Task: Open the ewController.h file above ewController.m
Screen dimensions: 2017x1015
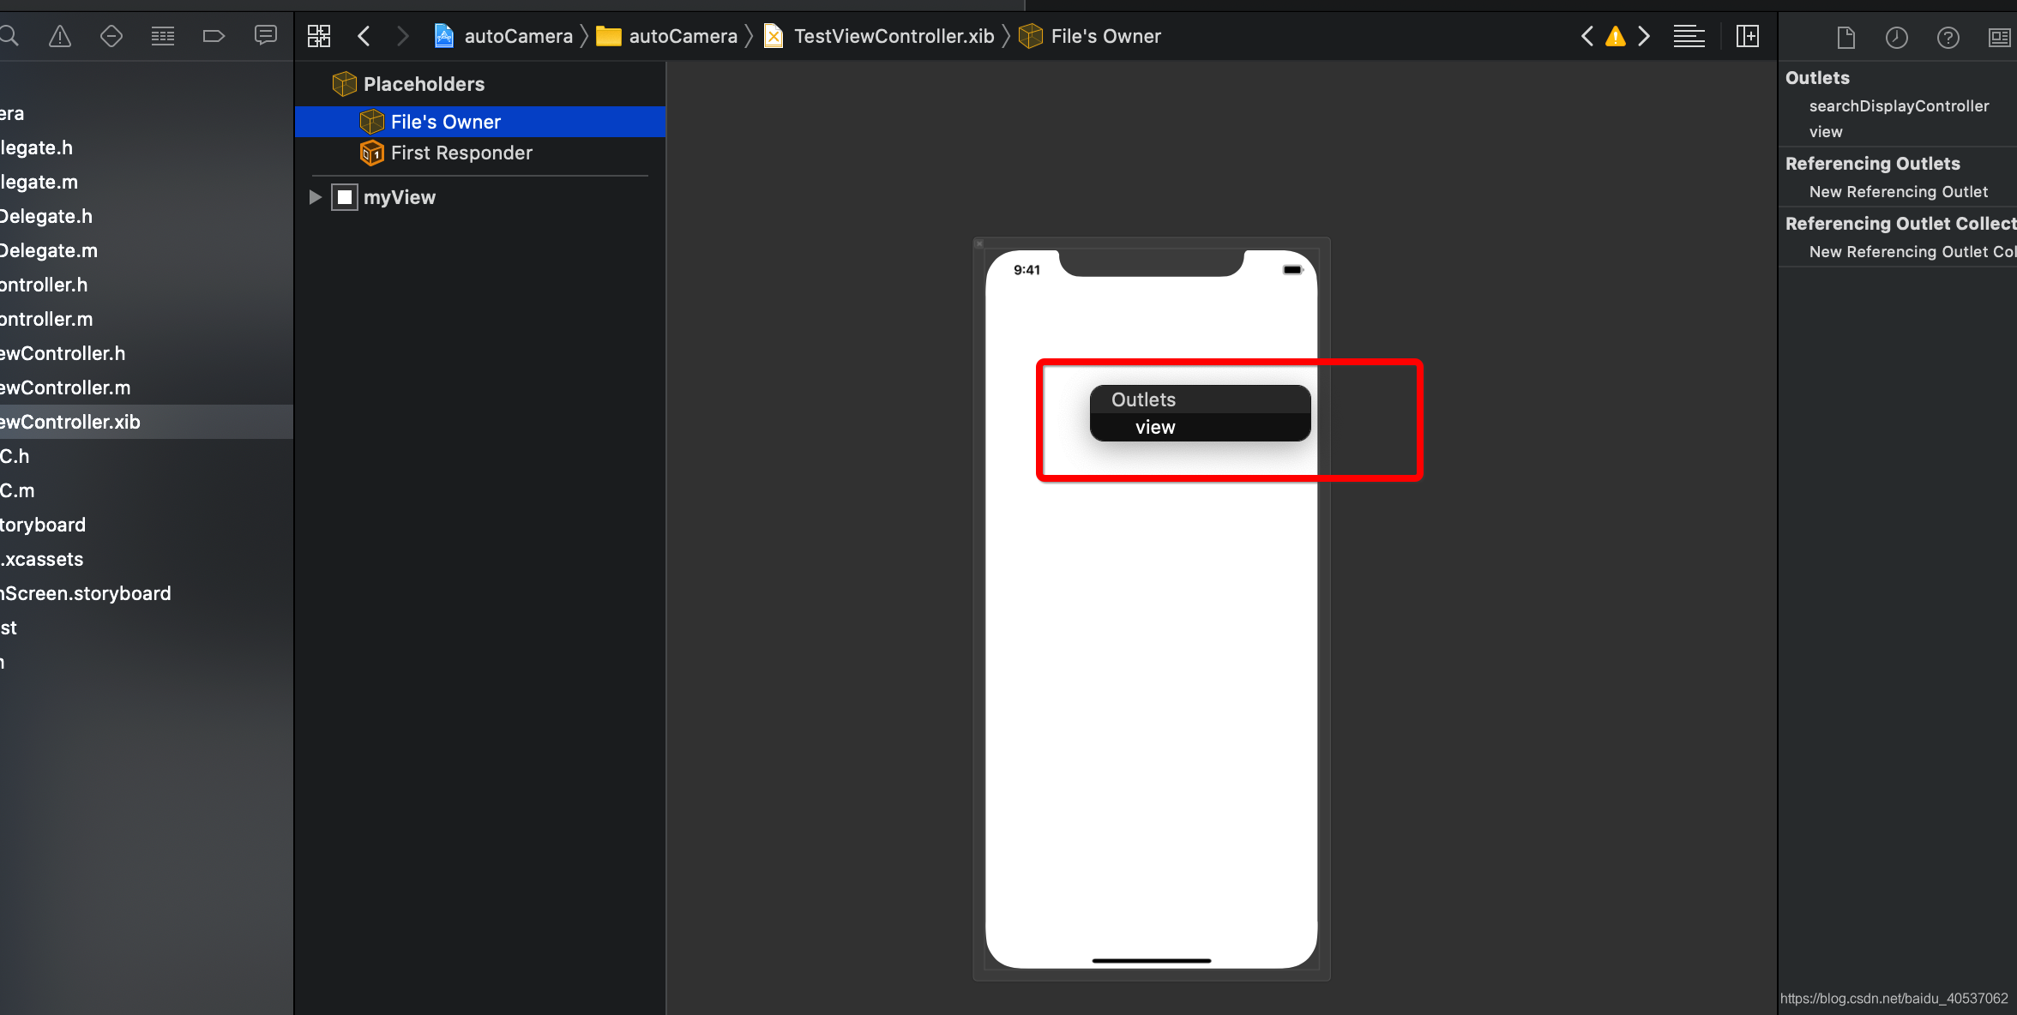Action: [x=63, y=353]
